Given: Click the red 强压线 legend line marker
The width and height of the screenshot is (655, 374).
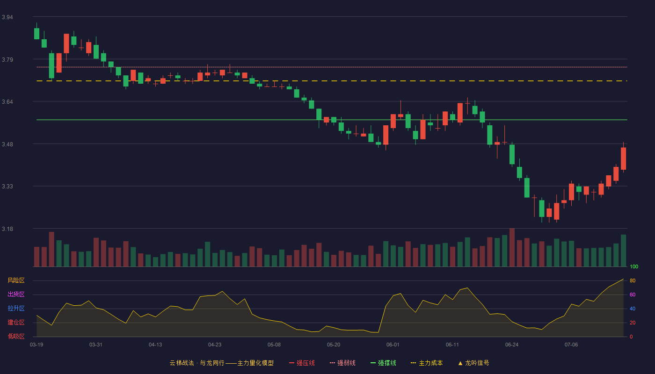Looking at the screenshot, I should coord(292,363).
